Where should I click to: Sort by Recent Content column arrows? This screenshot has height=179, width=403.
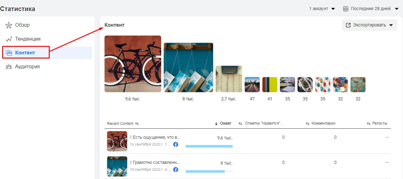click(x=137, y=124)
